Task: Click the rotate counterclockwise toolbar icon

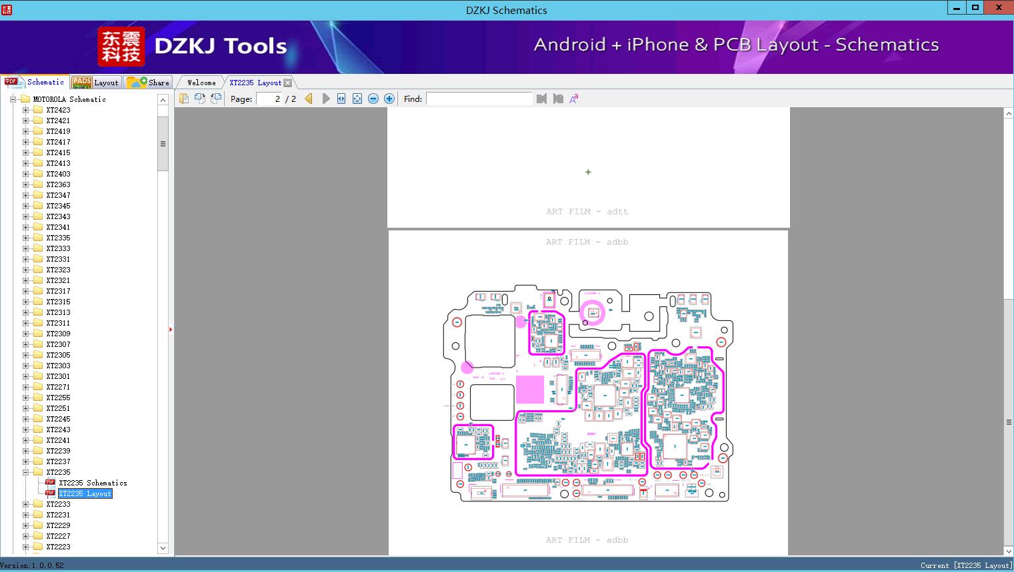Action: click(200, 99)
